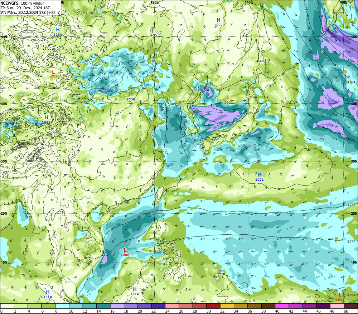Click the H 1036 high pressure marker
This screenshot has height=314, width=358.
coord(131,96)
